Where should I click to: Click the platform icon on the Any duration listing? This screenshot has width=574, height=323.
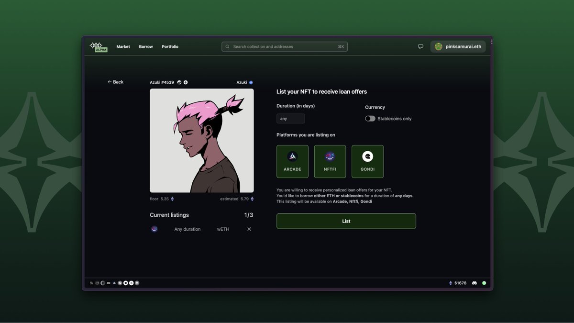[154, 229]
